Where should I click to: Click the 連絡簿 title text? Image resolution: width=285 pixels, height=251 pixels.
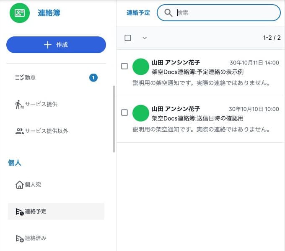tap(49, 13)
